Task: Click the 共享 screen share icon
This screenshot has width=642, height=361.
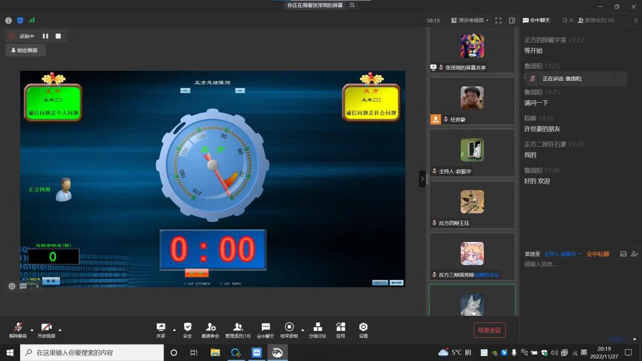Action: point(161,327)
